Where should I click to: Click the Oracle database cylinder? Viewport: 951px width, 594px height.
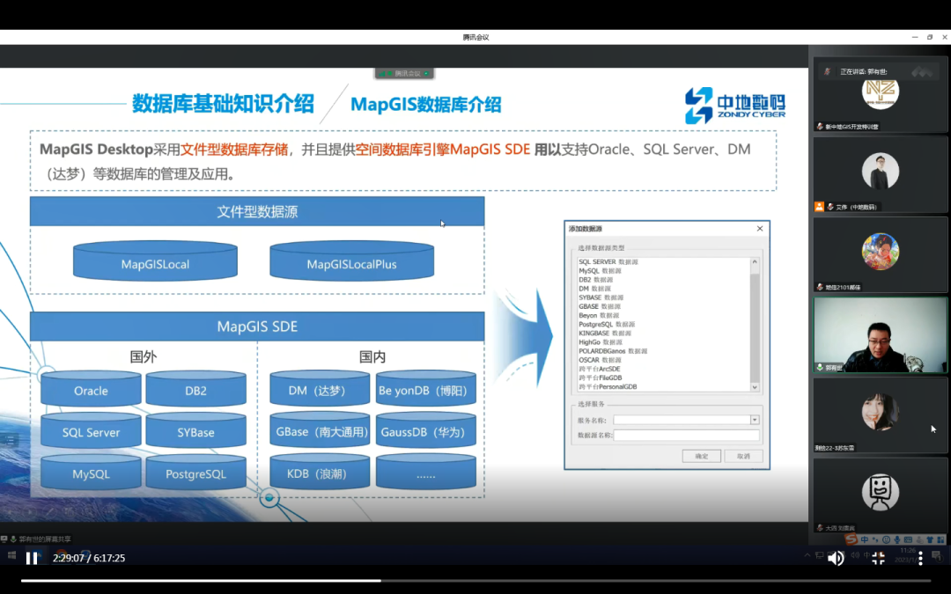point(91,389)
